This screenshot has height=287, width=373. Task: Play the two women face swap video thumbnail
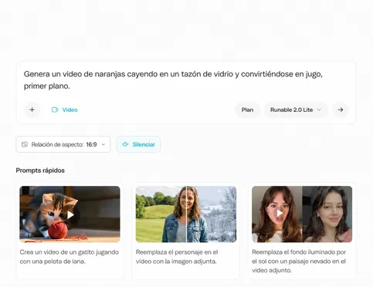(x=302, y=214)
